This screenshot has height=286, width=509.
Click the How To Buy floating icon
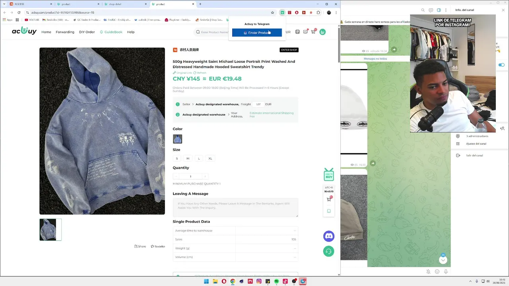click(x=329, y=174)
